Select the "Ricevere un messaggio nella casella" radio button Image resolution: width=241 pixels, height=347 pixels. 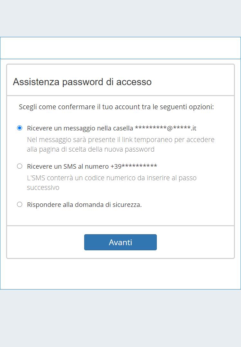[20, 128]
